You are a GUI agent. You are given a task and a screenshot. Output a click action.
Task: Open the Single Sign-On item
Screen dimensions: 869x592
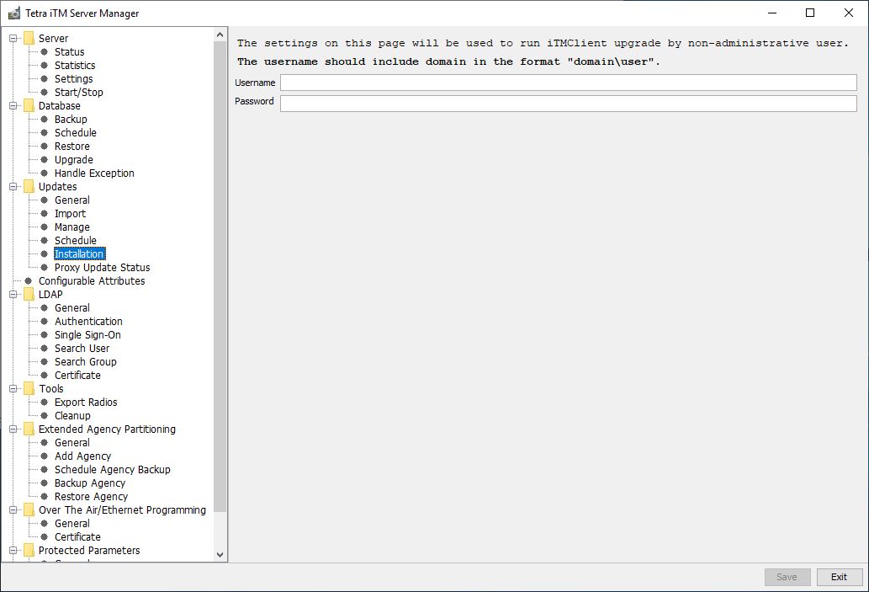click(87, 334)
